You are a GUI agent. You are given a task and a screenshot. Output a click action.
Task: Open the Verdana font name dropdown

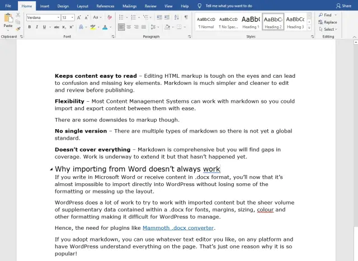[58, 17]
